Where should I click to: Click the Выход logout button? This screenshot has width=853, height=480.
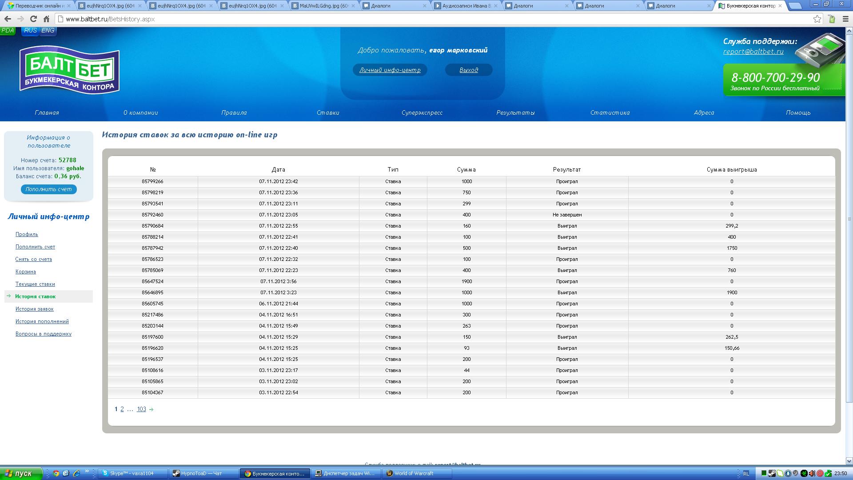click(469, 70)
